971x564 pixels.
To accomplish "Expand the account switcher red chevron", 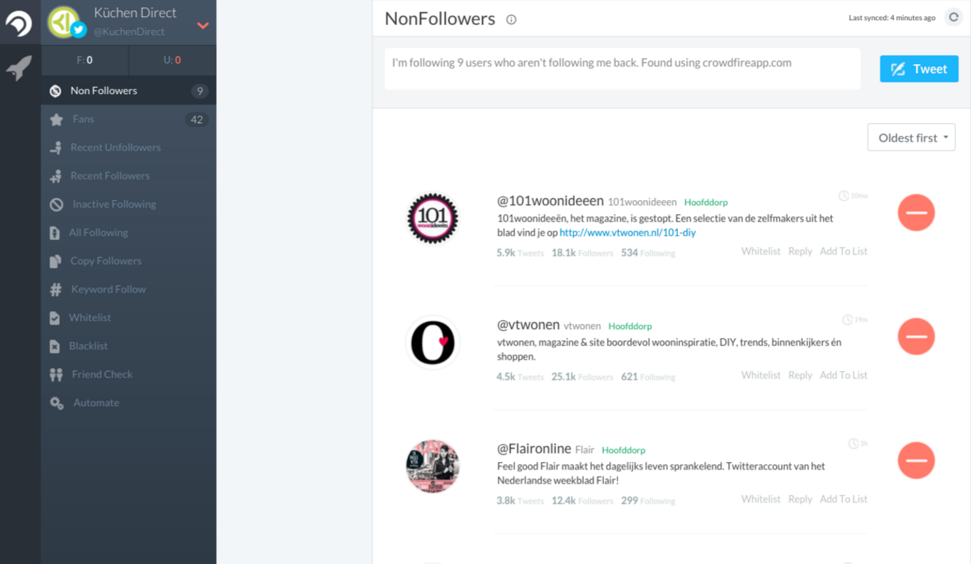I will (x=203, y=26).
